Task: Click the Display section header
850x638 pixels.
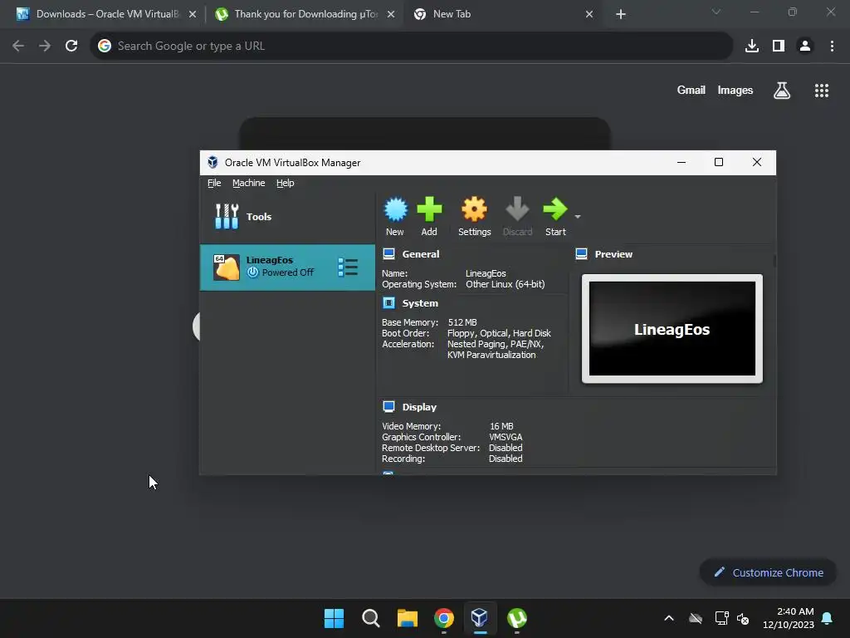Action: [x=419, y=407]
